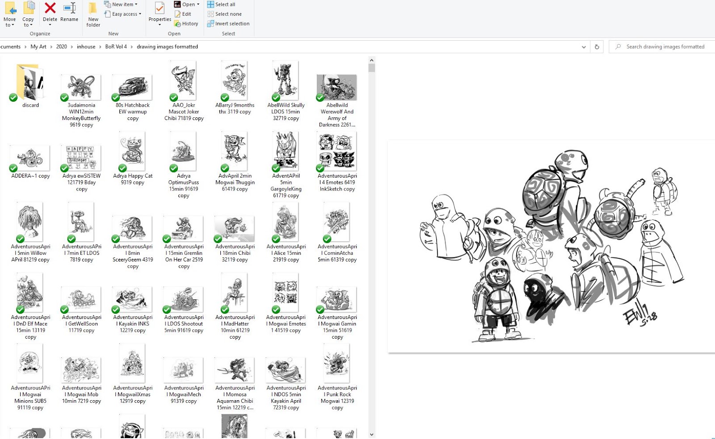715x439 pixels.
Task: Select the discard folder icon
Action: (x=30, y=83)
